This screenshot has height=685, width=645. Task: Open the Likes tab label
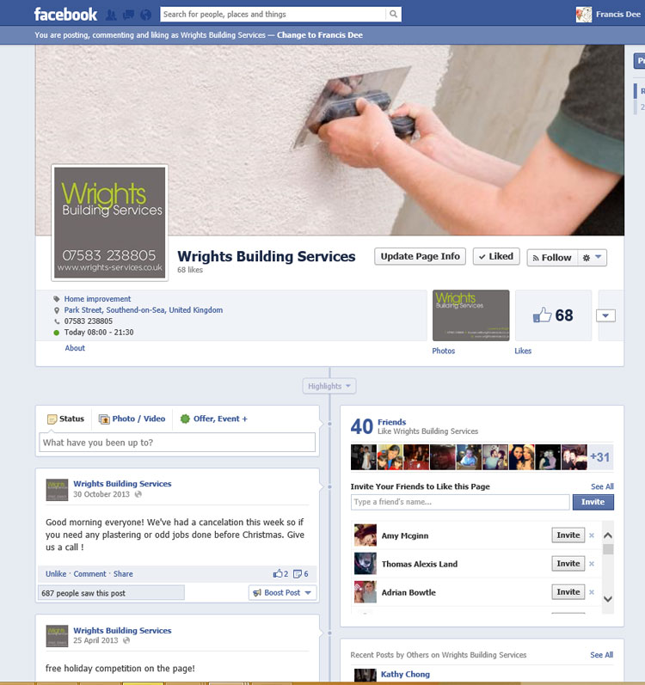[523, 351]
